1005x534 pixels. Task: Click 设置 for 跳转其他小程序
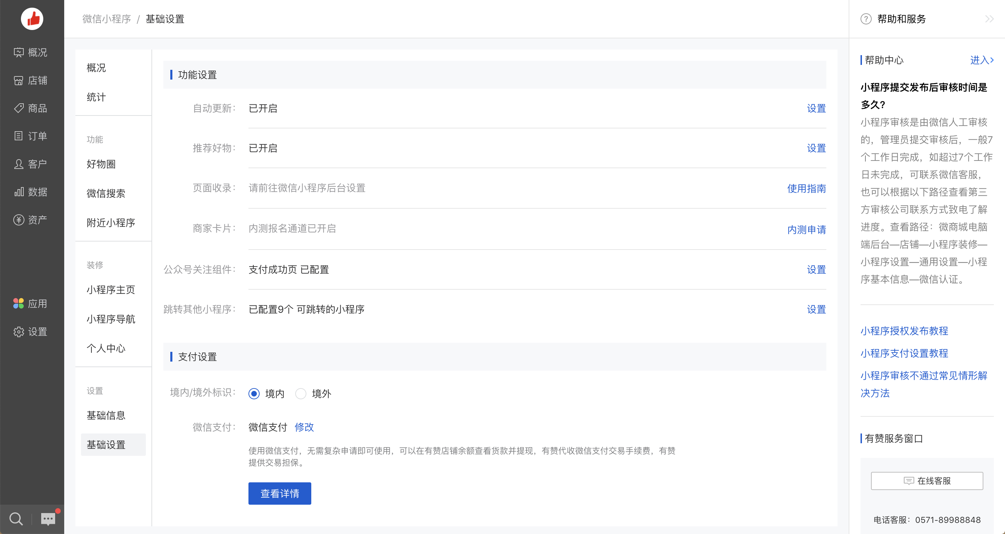[x=816, y=309]
